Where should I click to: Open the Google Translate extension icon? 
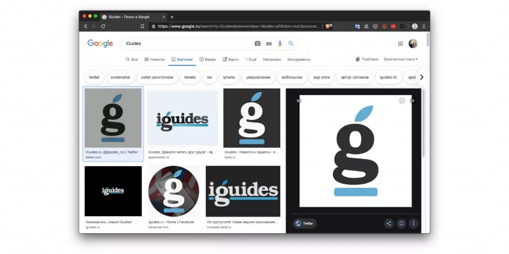(x=357, y=26)
